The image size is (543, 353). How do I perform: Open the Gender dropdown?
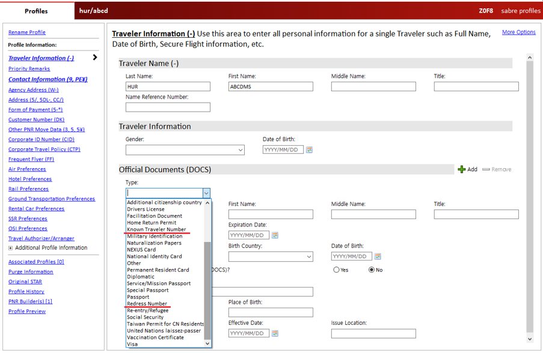click(185, 150)
